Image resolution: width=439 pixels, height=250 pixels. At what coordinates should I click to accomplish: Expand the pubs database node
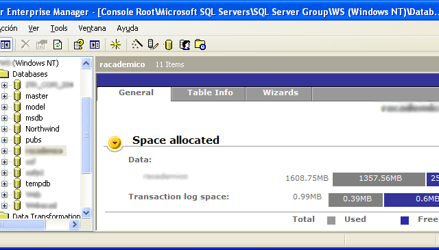pyautogui.click(x=4, y=140)
